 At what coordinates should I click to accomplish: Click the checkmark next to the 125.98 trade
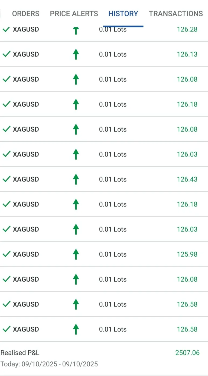tap(6, 254)
